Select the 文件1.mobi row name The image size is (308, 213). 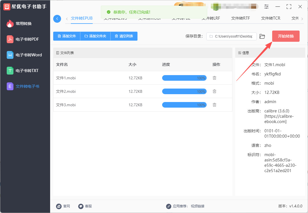[x=66, y=78]
